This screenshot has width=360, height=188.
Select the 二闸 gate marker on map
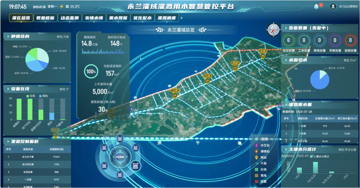pyautogui.click(x=175, y=93)
